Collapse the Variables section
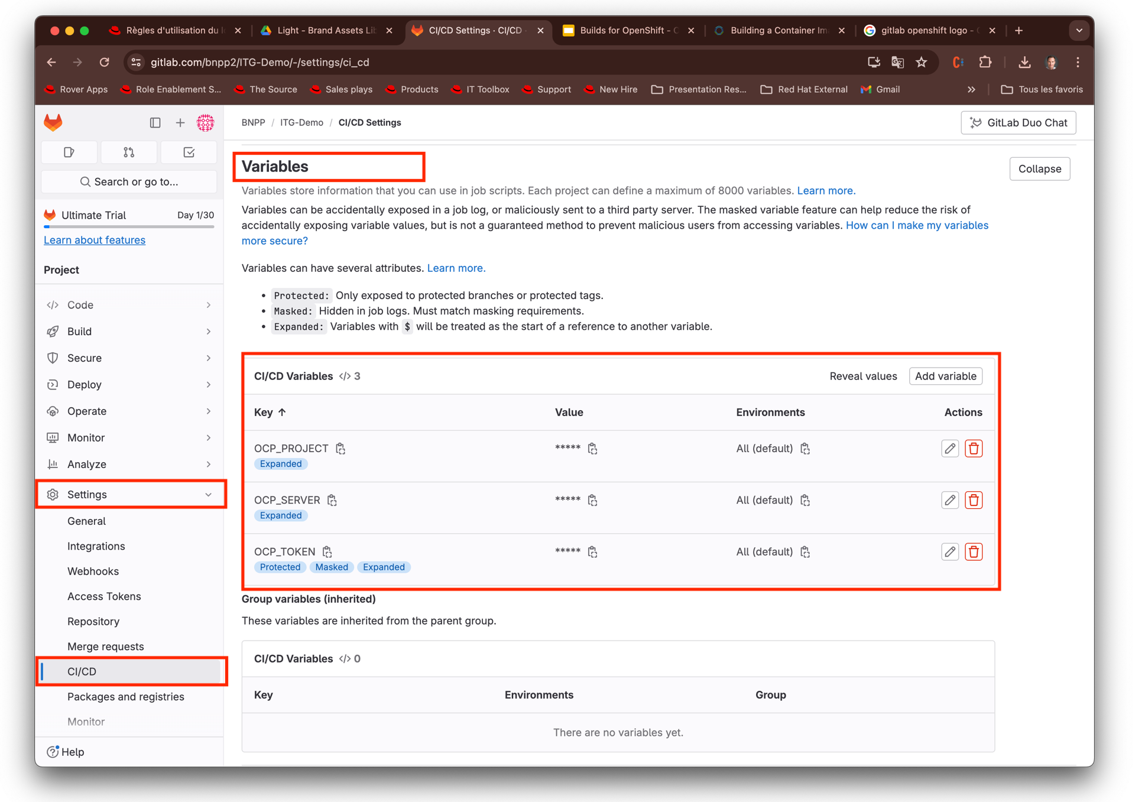Viewport: 1135px width, 802px height. [x=1039, y=169]
